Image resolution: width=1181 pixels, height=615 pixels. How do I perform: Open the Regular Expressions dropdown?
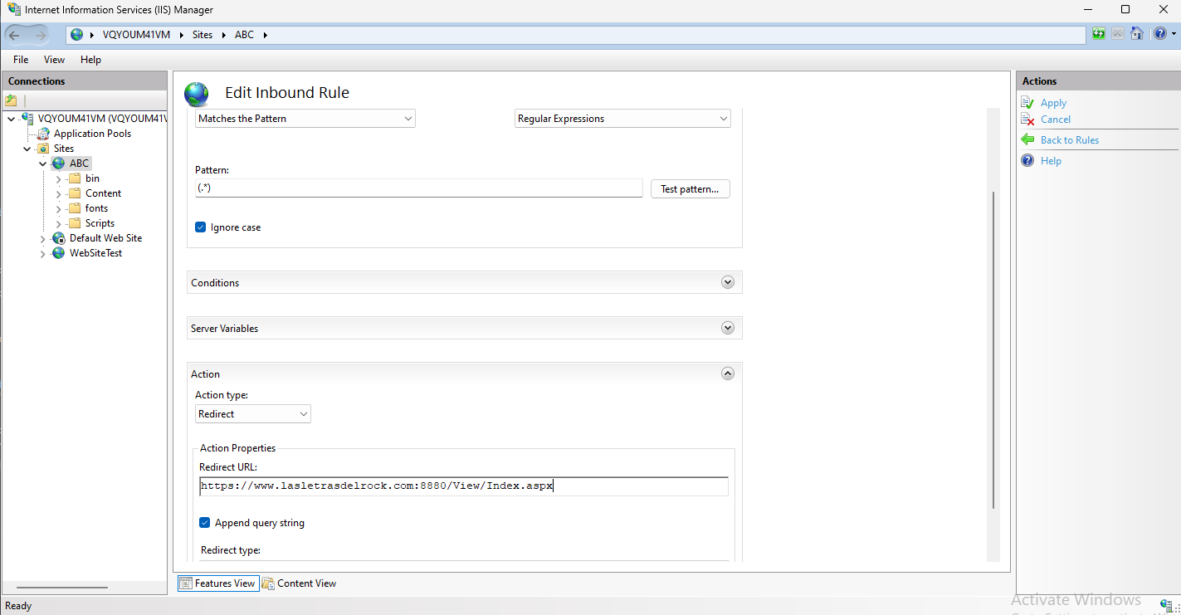622,119
